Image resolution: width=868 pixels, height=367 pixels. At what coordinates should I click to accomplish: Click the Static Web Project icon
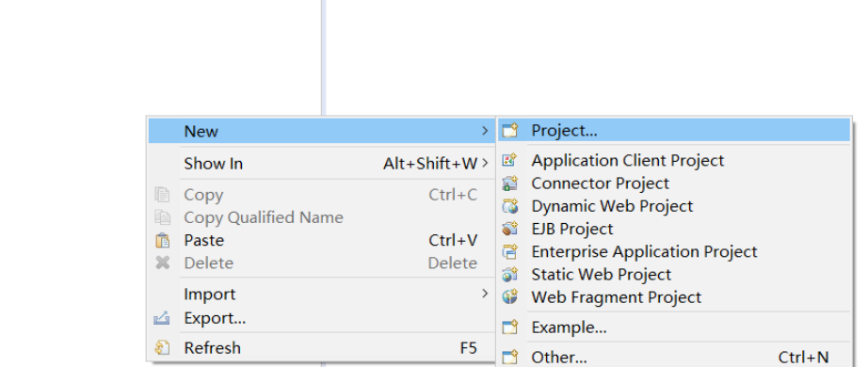tap(510, 275)
